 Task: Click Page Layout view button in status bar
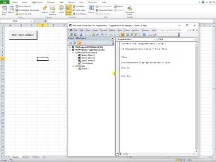point(181,160)
